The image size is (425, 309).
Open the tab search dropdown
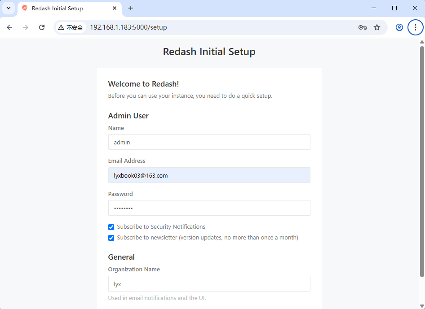9,8
